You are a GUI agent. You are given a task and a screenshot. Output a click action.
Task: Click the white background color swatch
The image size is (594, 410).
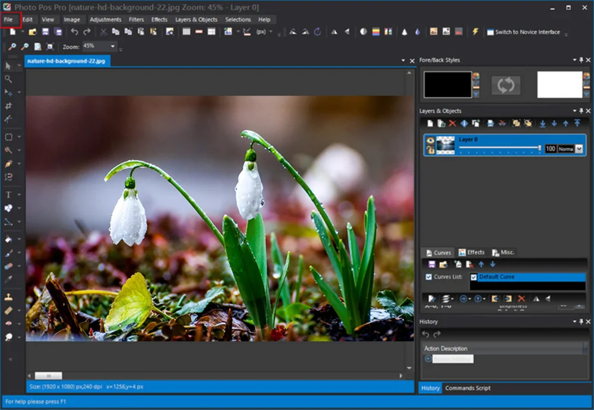(x=560, y=84)
